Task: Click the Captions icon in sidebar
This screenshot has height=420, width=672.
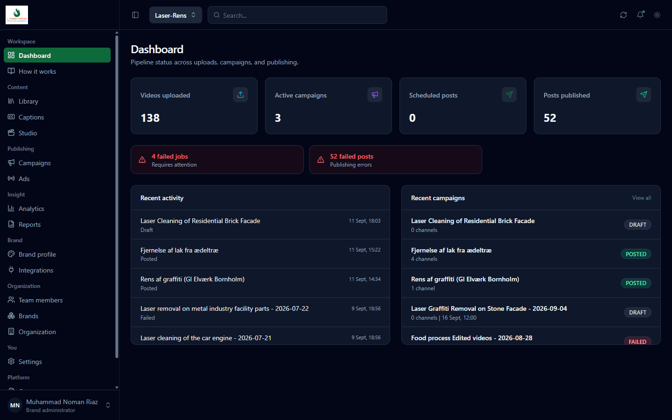Action: pos(11,117)
